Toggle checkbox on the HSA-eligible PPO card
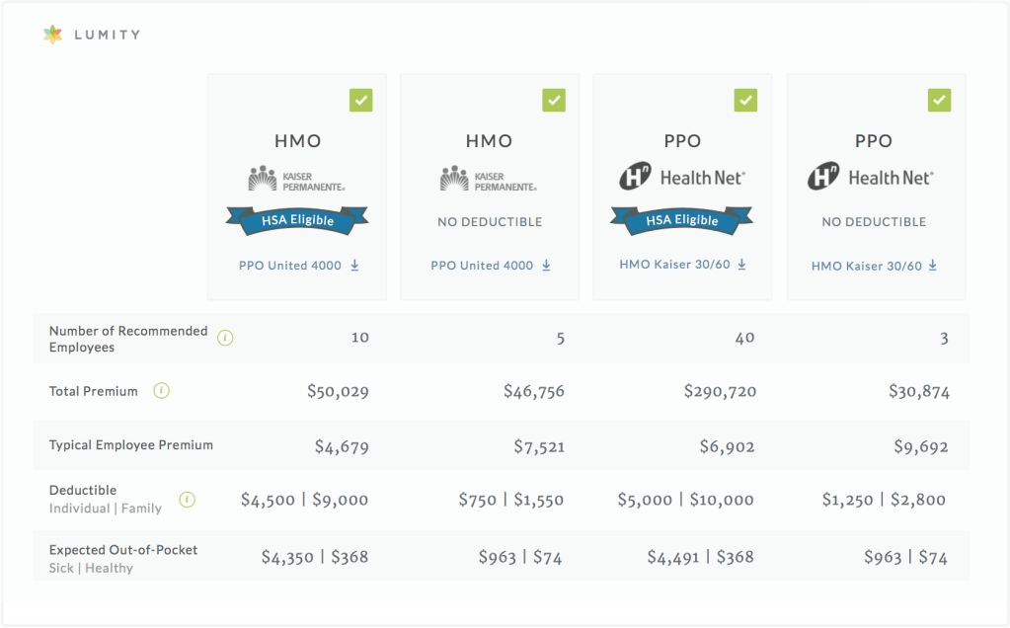This screenshot has width=1010, height=628. click(x=745, y=100)
